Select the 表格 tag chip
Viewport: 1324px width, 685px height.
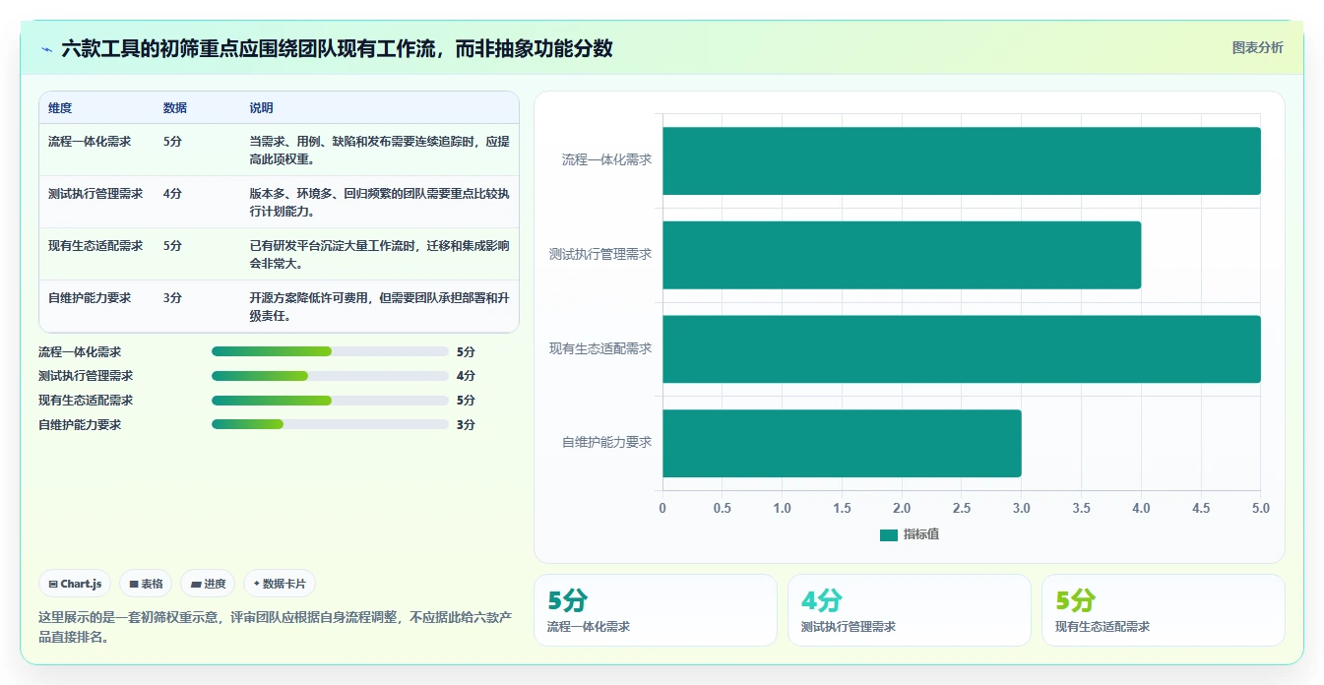pyautogui.click(x=146, y=584)
